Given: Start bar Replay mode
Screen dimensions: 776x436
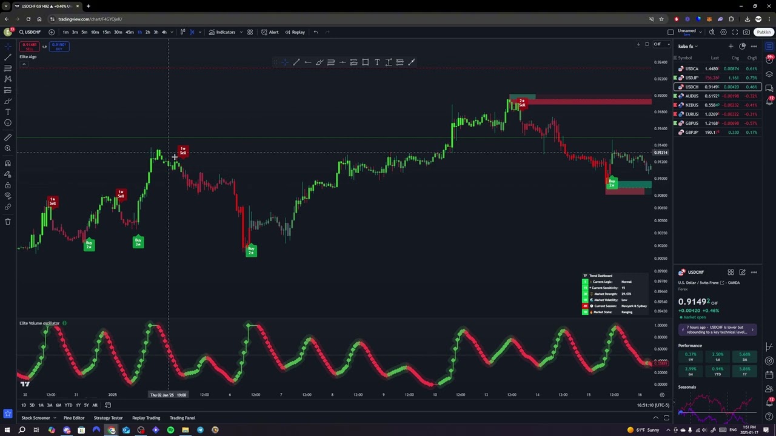Looking at the screenshot, I should 295,32.
